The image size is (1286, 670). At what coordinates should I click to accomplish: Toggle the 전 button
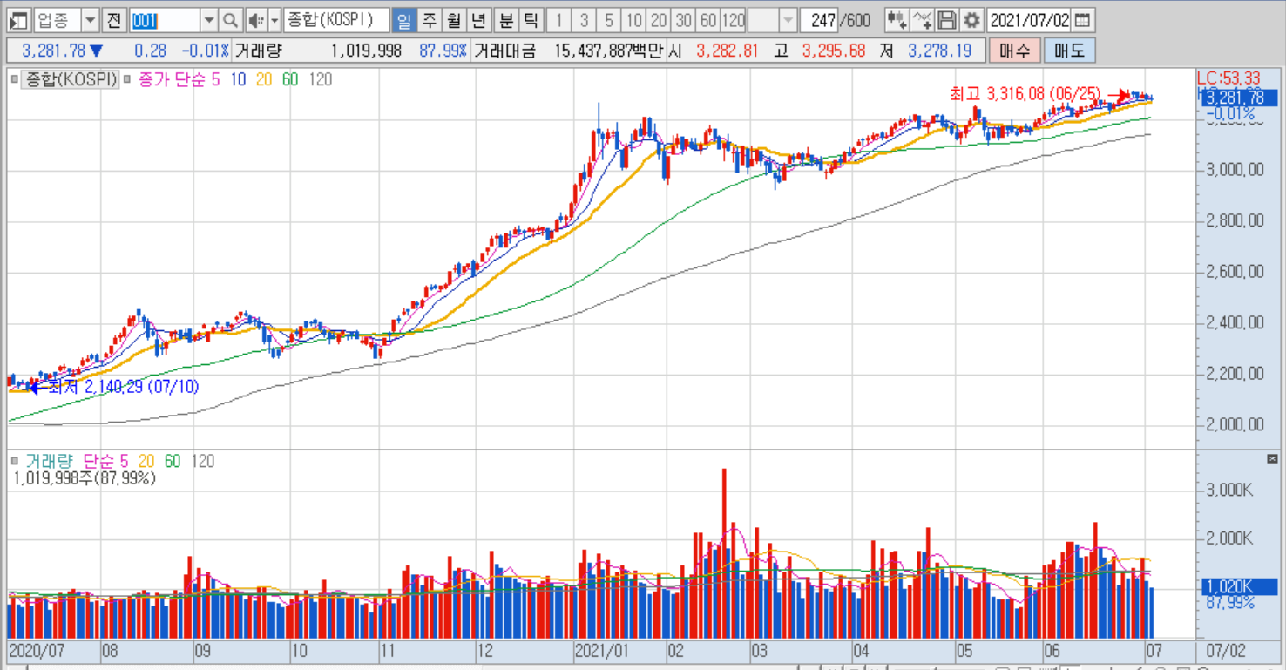pyautogui.click(x=114, y=20)
